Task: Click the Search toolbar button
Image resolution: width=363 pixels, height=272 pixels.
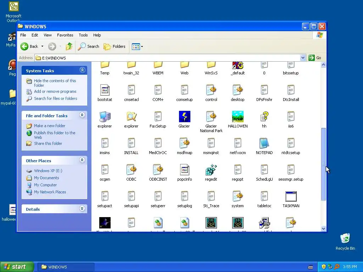Action: tap(88, 46)
